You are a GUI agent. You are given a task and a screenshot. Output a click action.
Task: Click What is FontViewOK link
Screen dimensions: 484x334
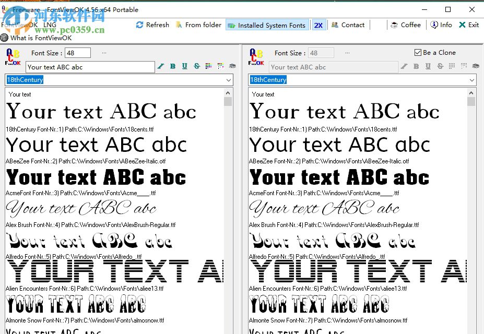click(41, 38)
